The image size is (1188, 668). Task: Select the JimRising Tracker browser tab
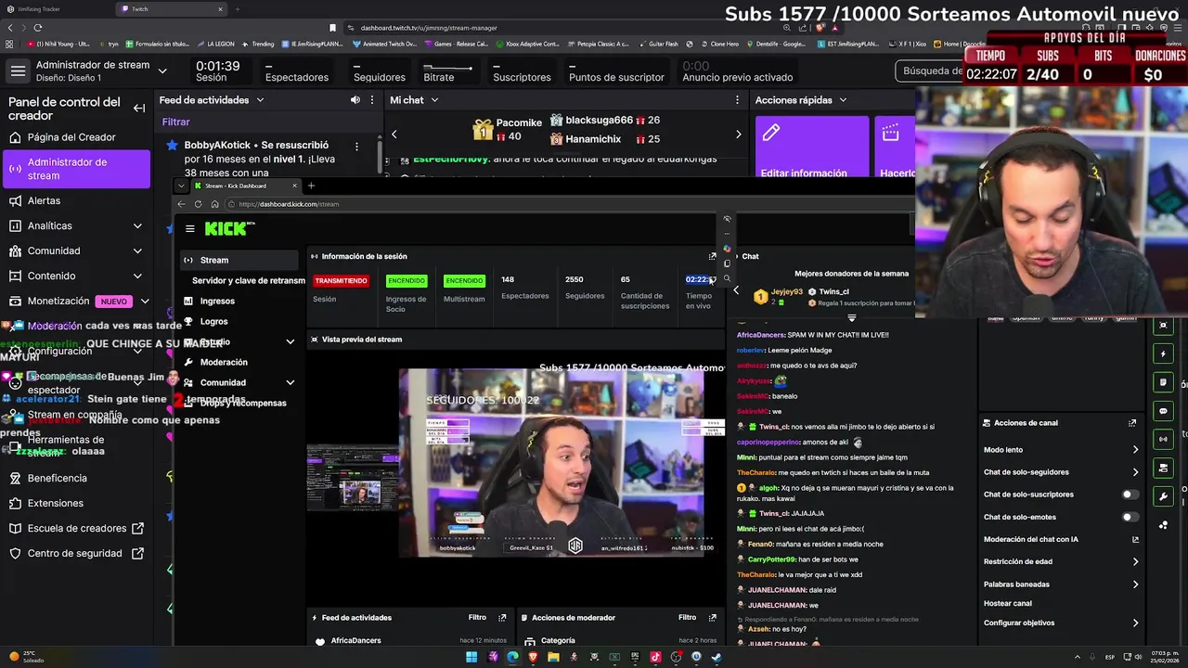point(58,9)
